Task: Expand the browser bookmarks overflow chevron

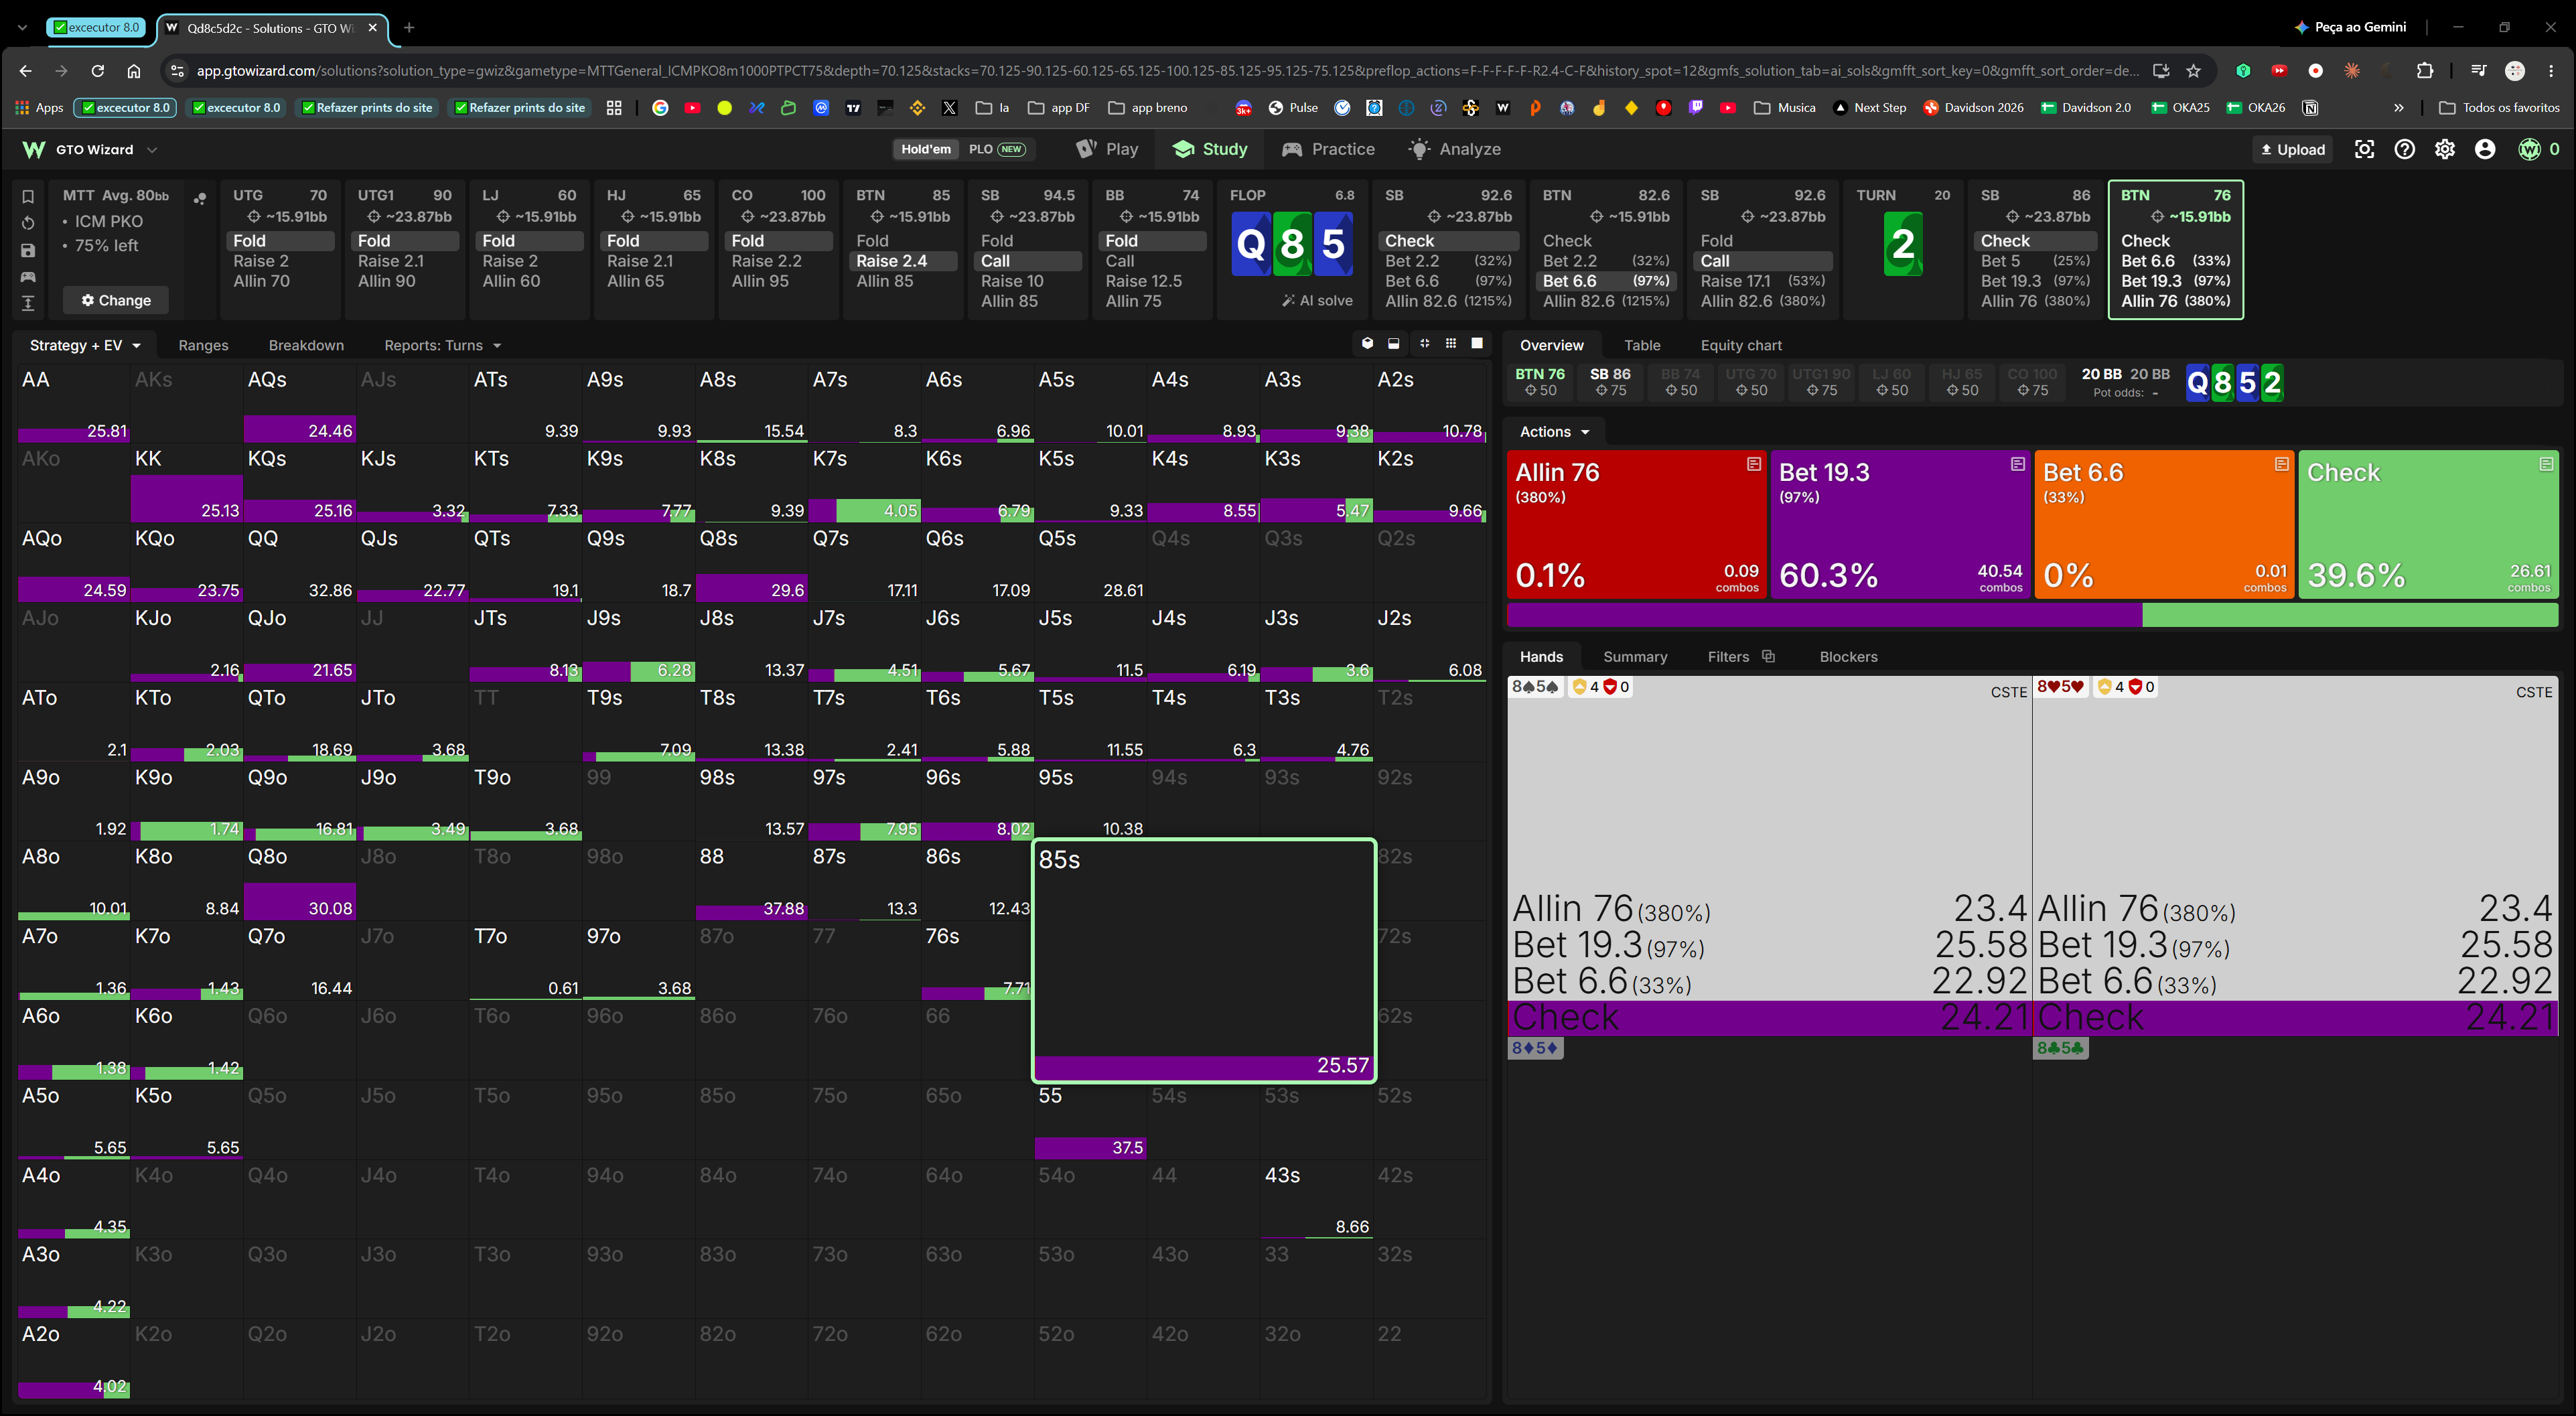Action: [2398, 107]
